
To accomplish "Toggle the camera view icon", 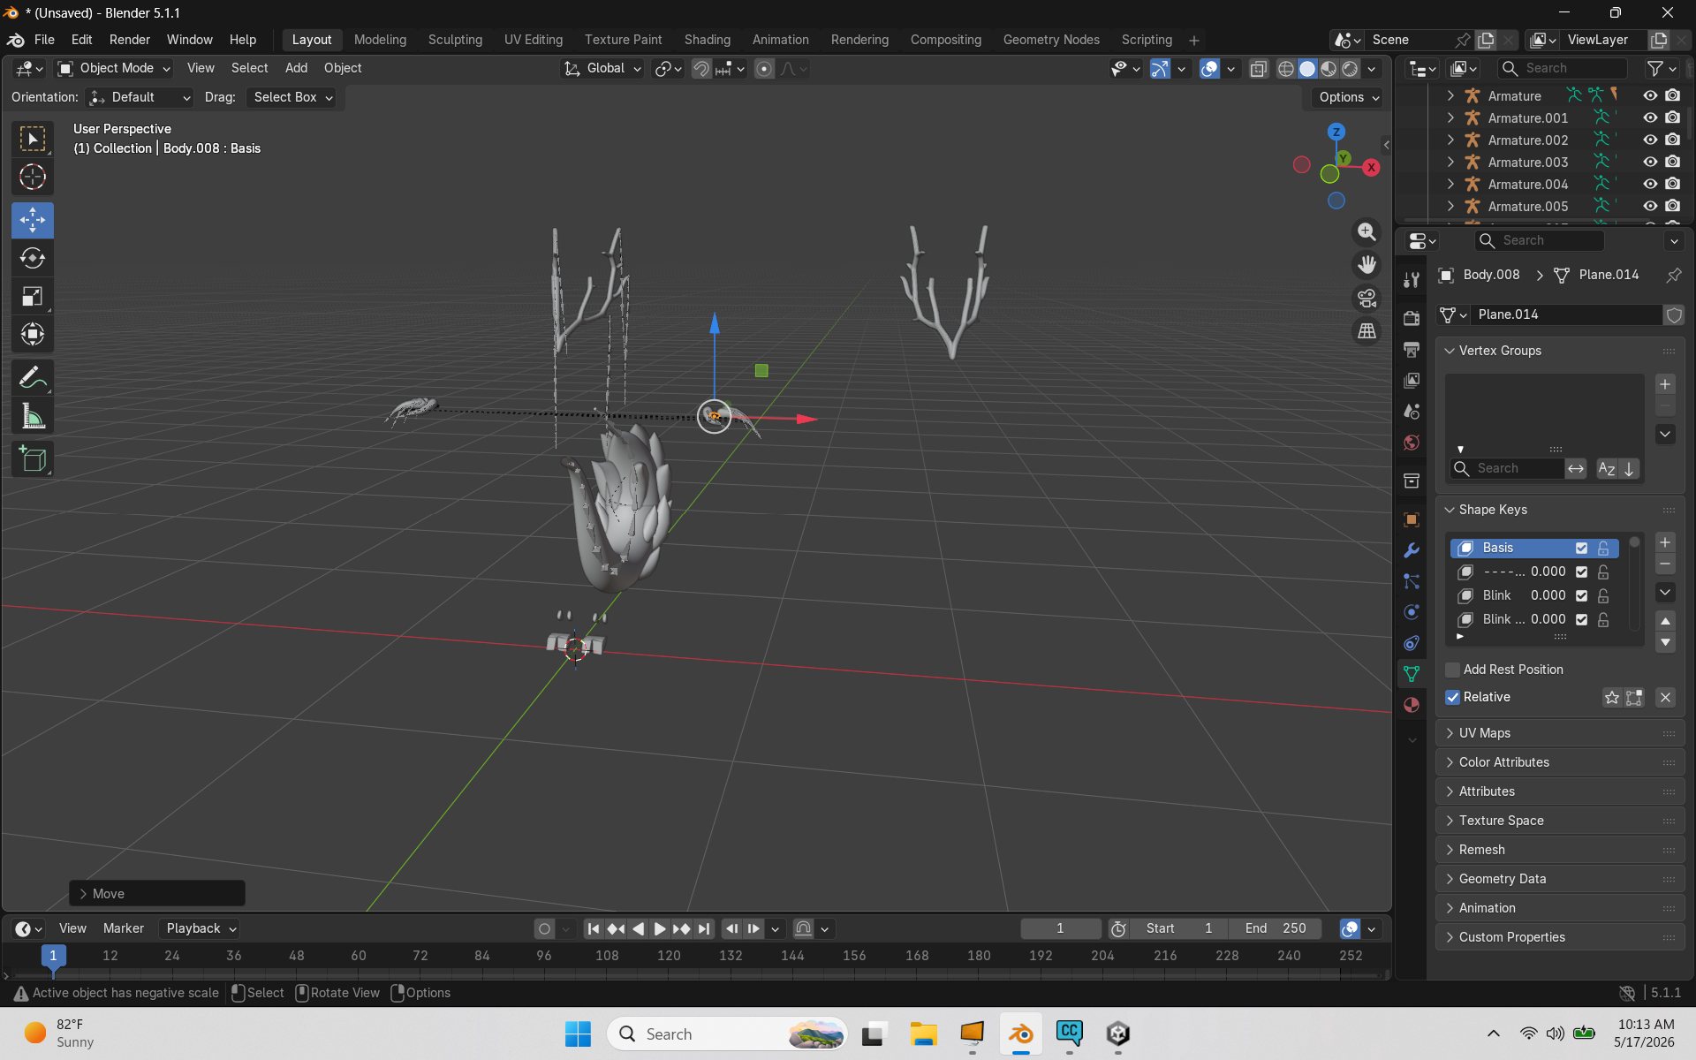I will 1367,299.
